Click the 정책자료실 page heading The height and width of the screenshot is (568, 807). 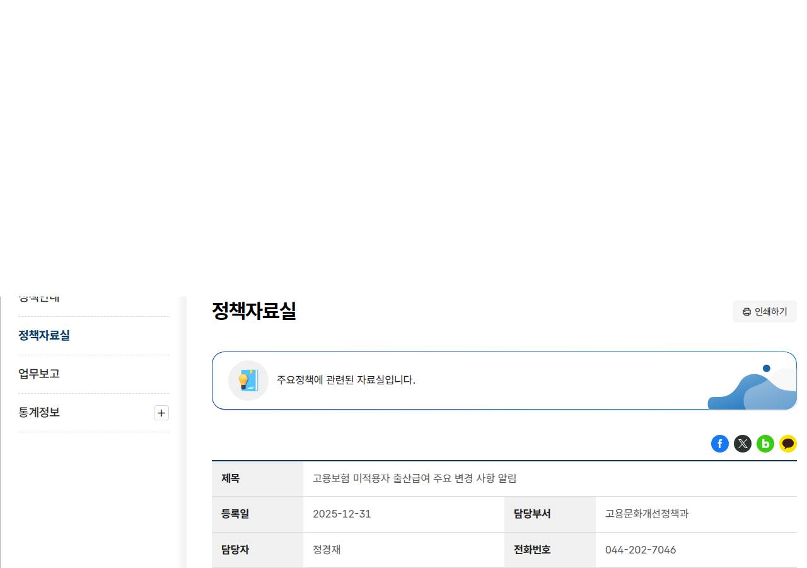point(254,311)
